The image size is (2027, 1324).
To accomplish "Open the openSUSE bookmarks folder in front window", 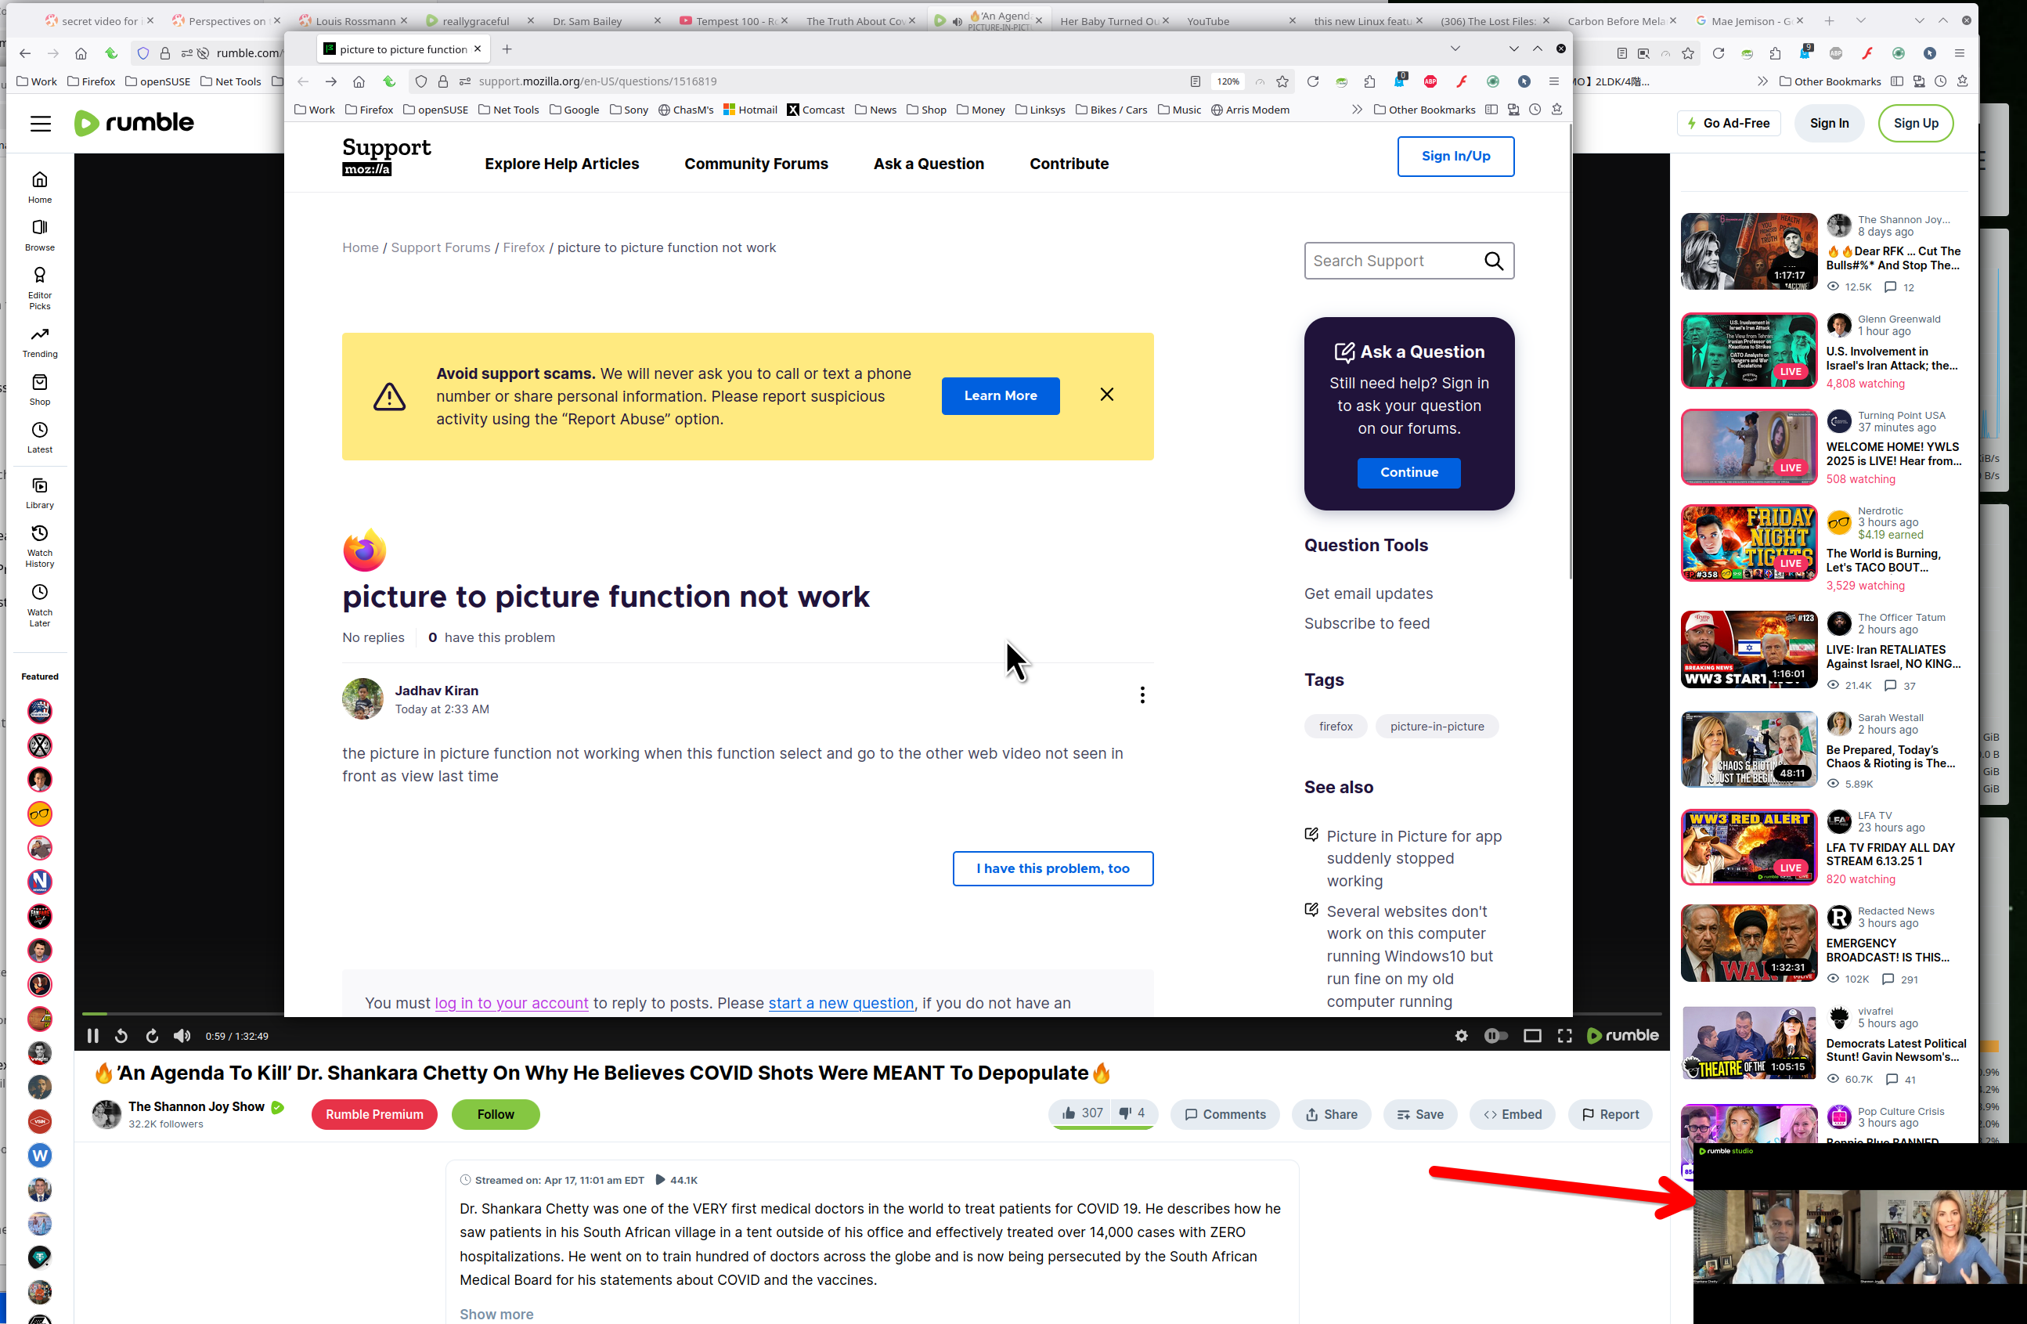I will [x=435, y=109].
